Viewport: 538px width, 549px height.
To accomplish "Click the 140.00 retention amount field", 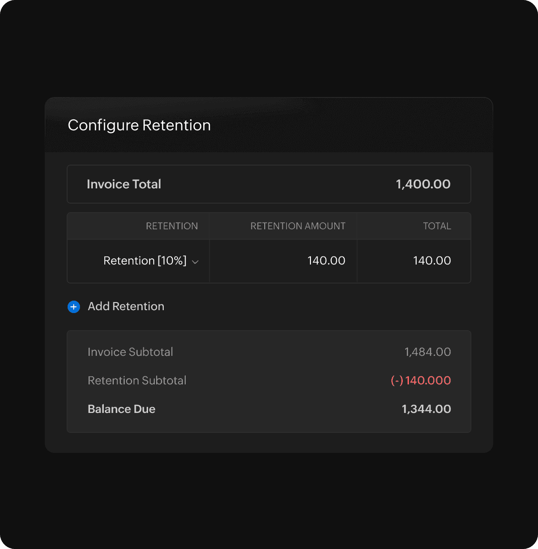I will coord(326,261).
